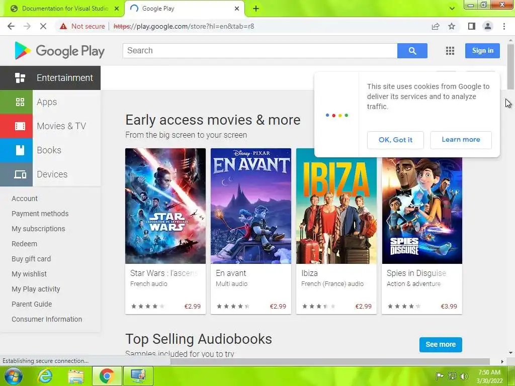
Task: Open the My subscriptions link
Action: [38, 229]
